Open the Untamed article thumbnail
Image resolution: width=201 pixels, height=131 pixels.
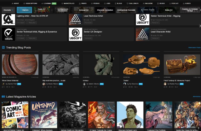[44, 115]
